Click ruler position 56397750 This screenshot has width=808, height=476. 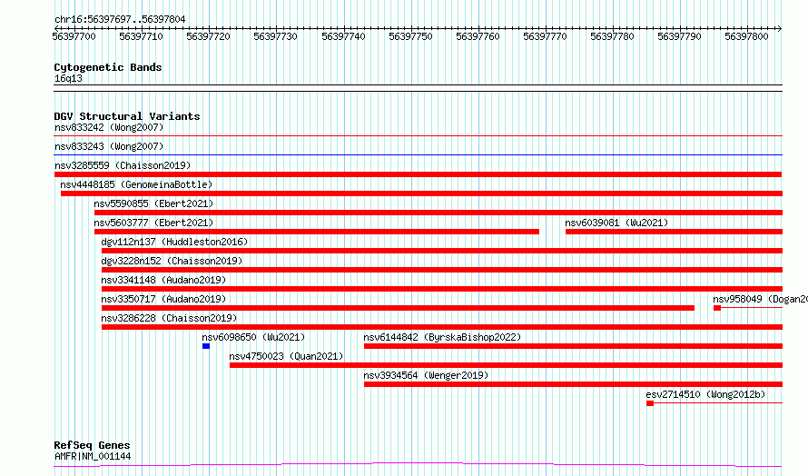click(x=410, y=36)
